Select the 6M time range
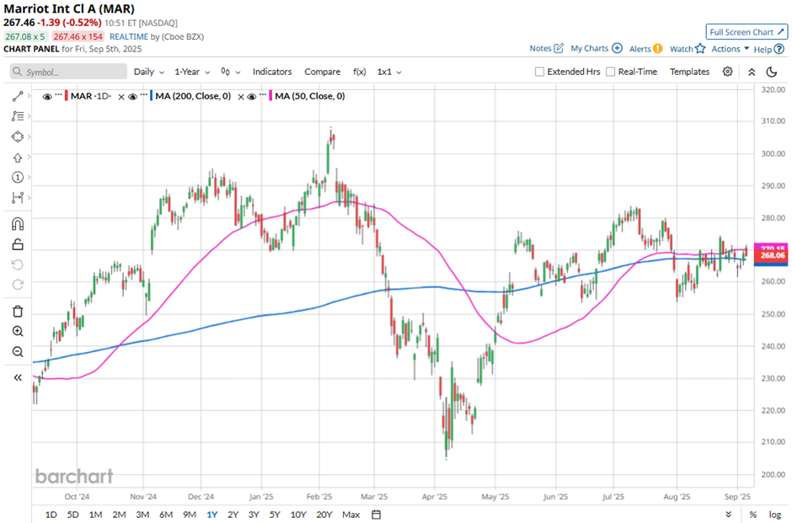This screenshot has height=523, width=792. [166, 515]
